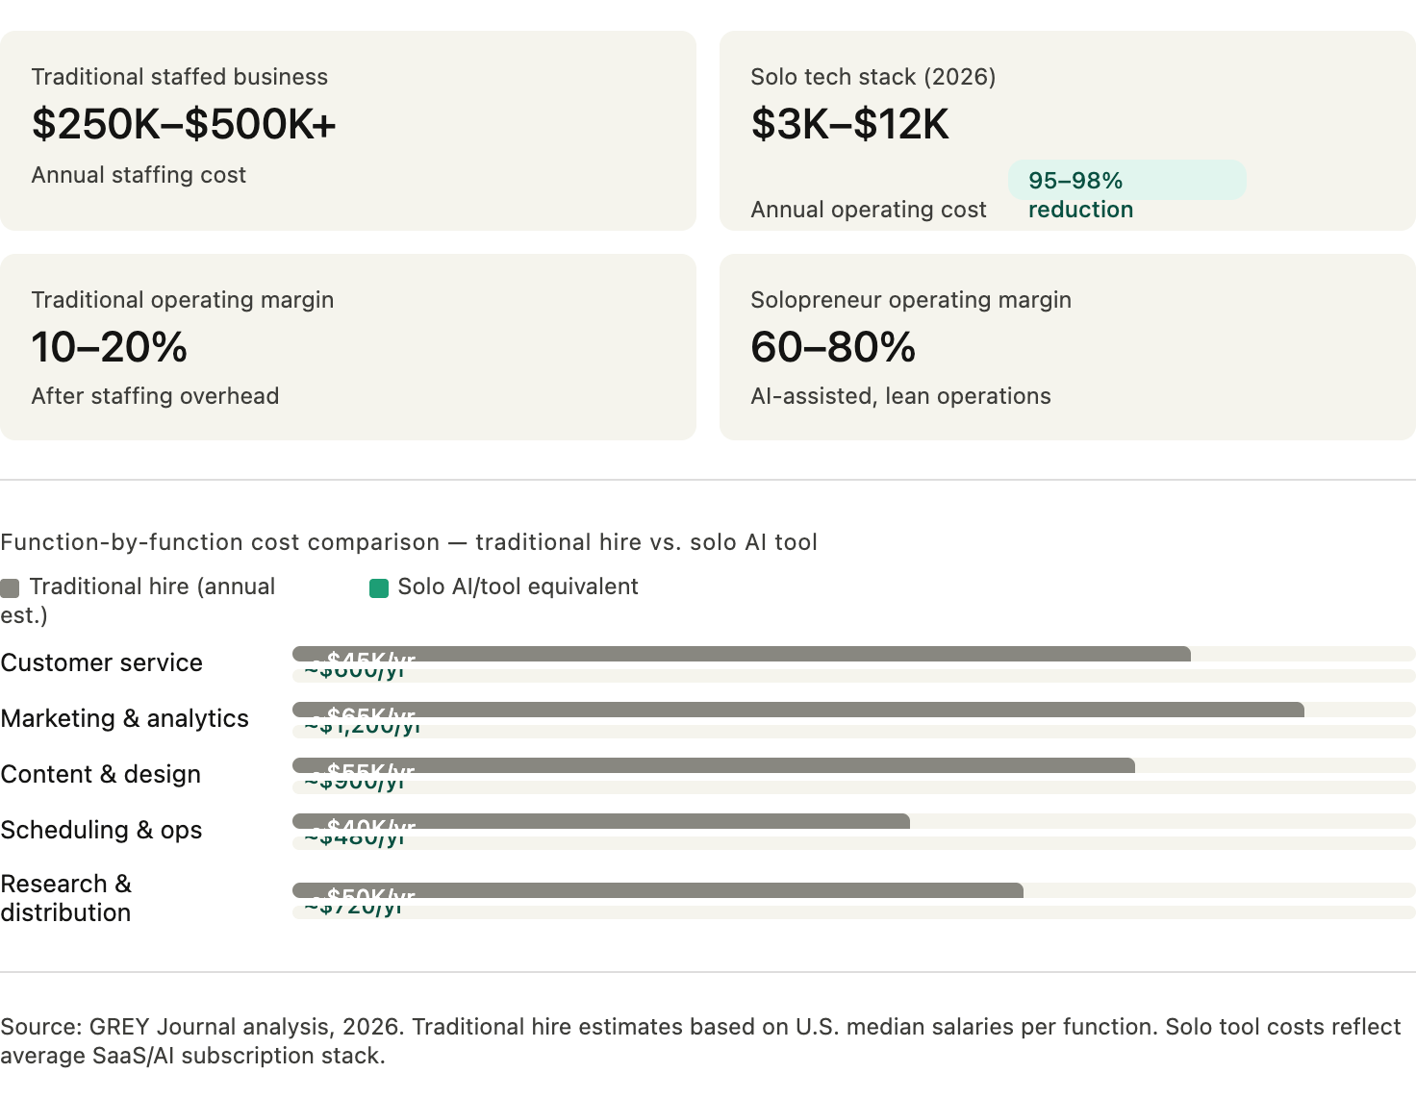Click the green Solo AI/tool legend swatch
1416x1098 pixels.
(379, 588)
